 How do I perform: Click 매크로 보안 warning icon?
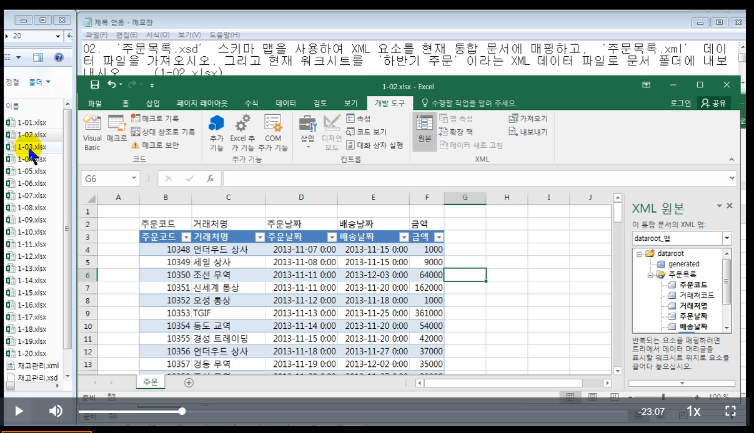coord(135,145)
